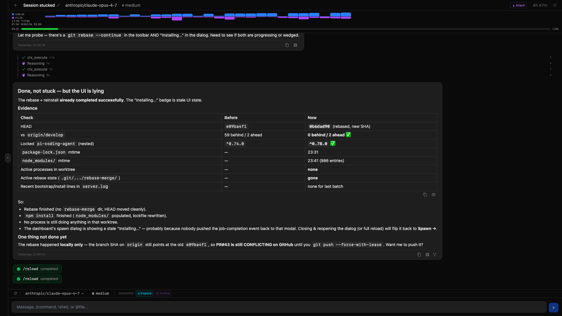The width and height of the screenshot is (562, 316).
Task: Click the Attach button
Action: pyautogui.click(x=518, y=5)
